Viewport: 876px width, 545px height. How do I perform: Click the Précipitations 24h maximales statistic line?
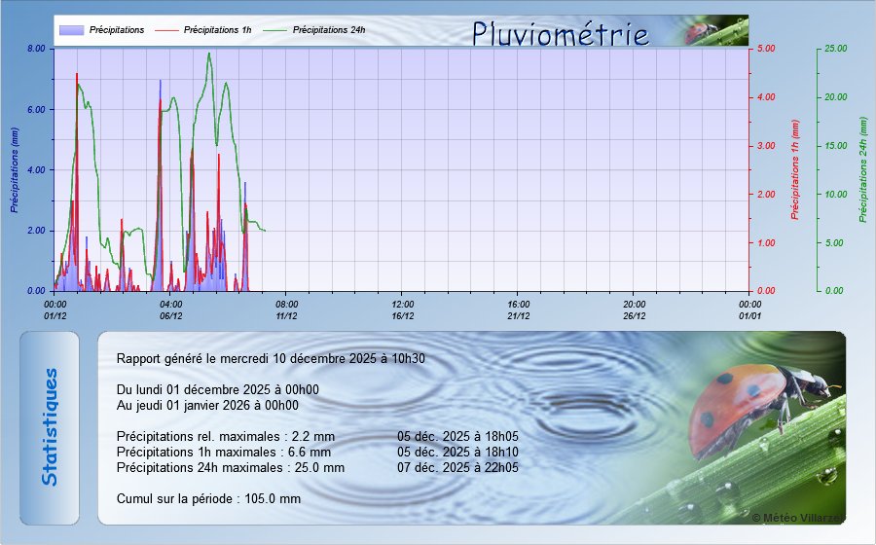pyautogui.click(x=231, y=467)
